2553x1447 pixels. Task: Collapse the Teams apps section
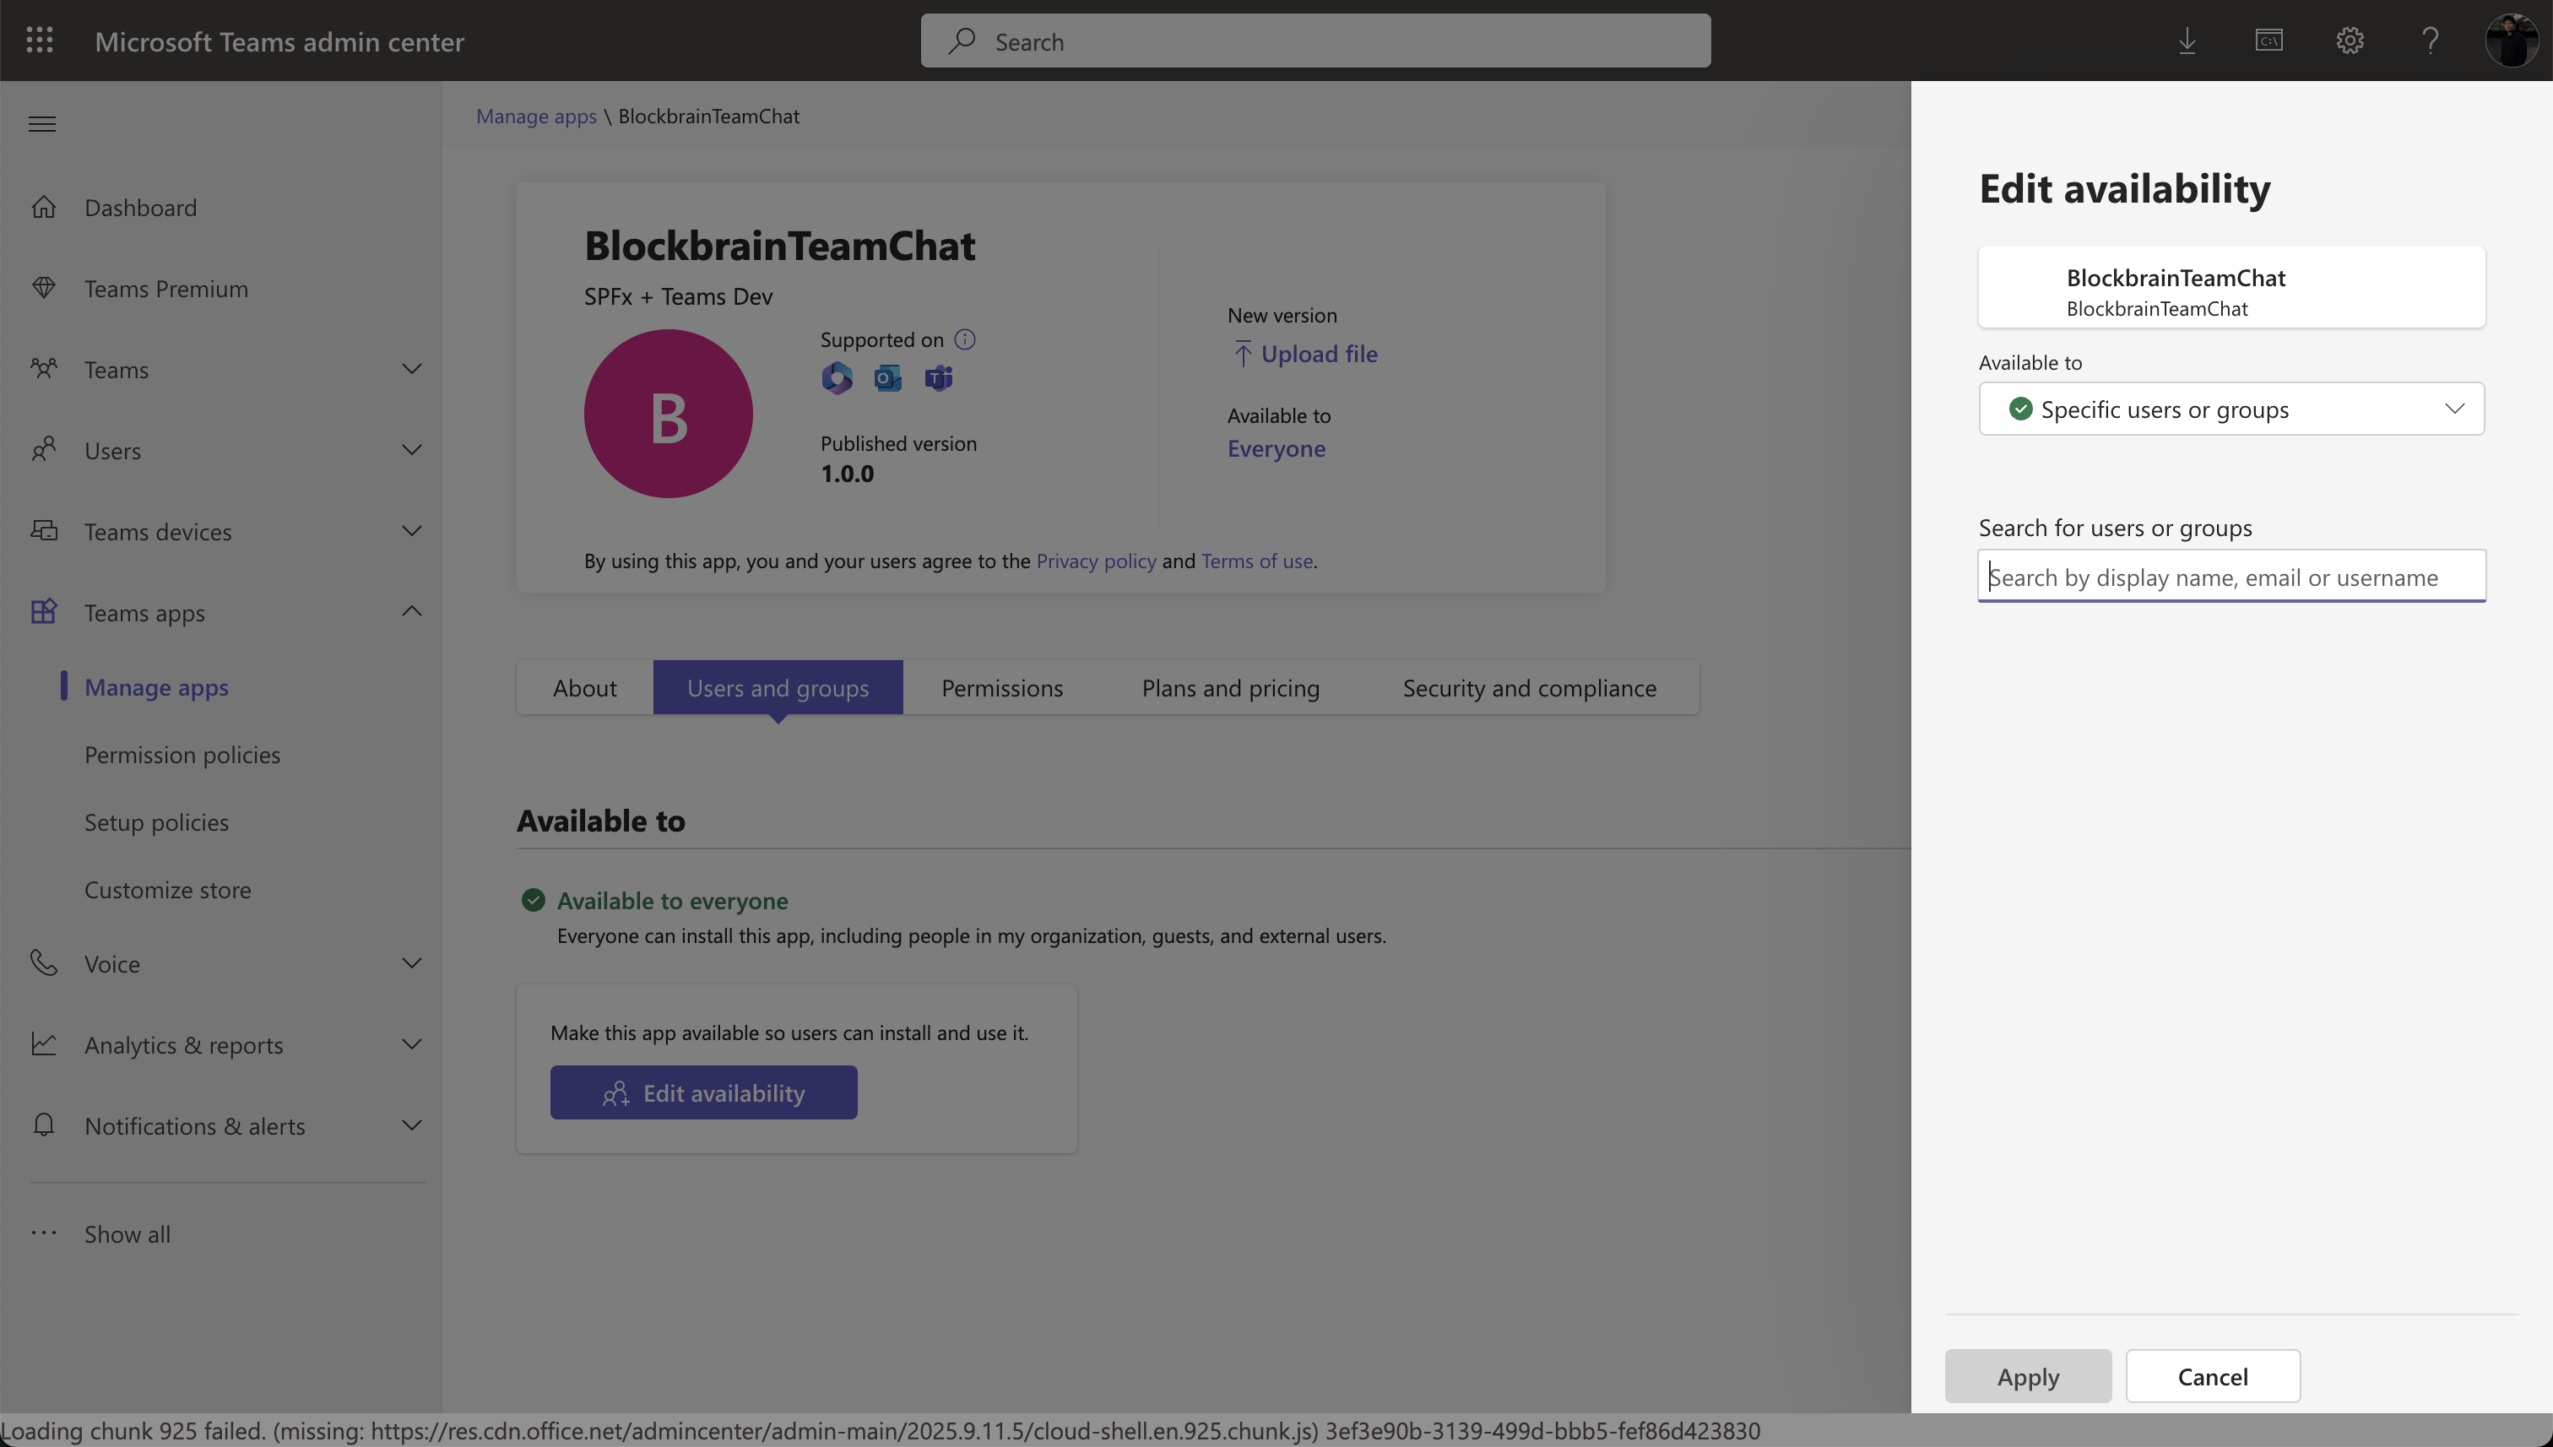coord(411,611)
